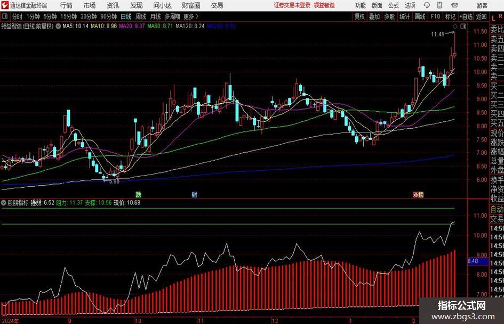Click the 返回 back button
Screen dimensions: 504x324
(x=481, y=16)
